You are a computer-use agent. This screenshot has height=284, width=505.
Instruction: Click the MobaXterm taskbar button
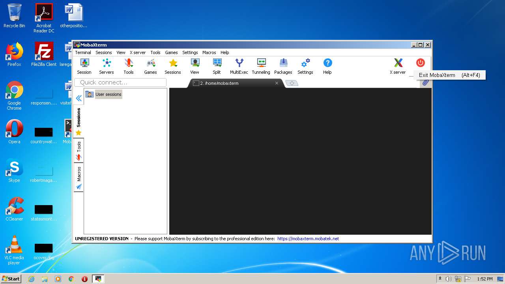(98, 279)
